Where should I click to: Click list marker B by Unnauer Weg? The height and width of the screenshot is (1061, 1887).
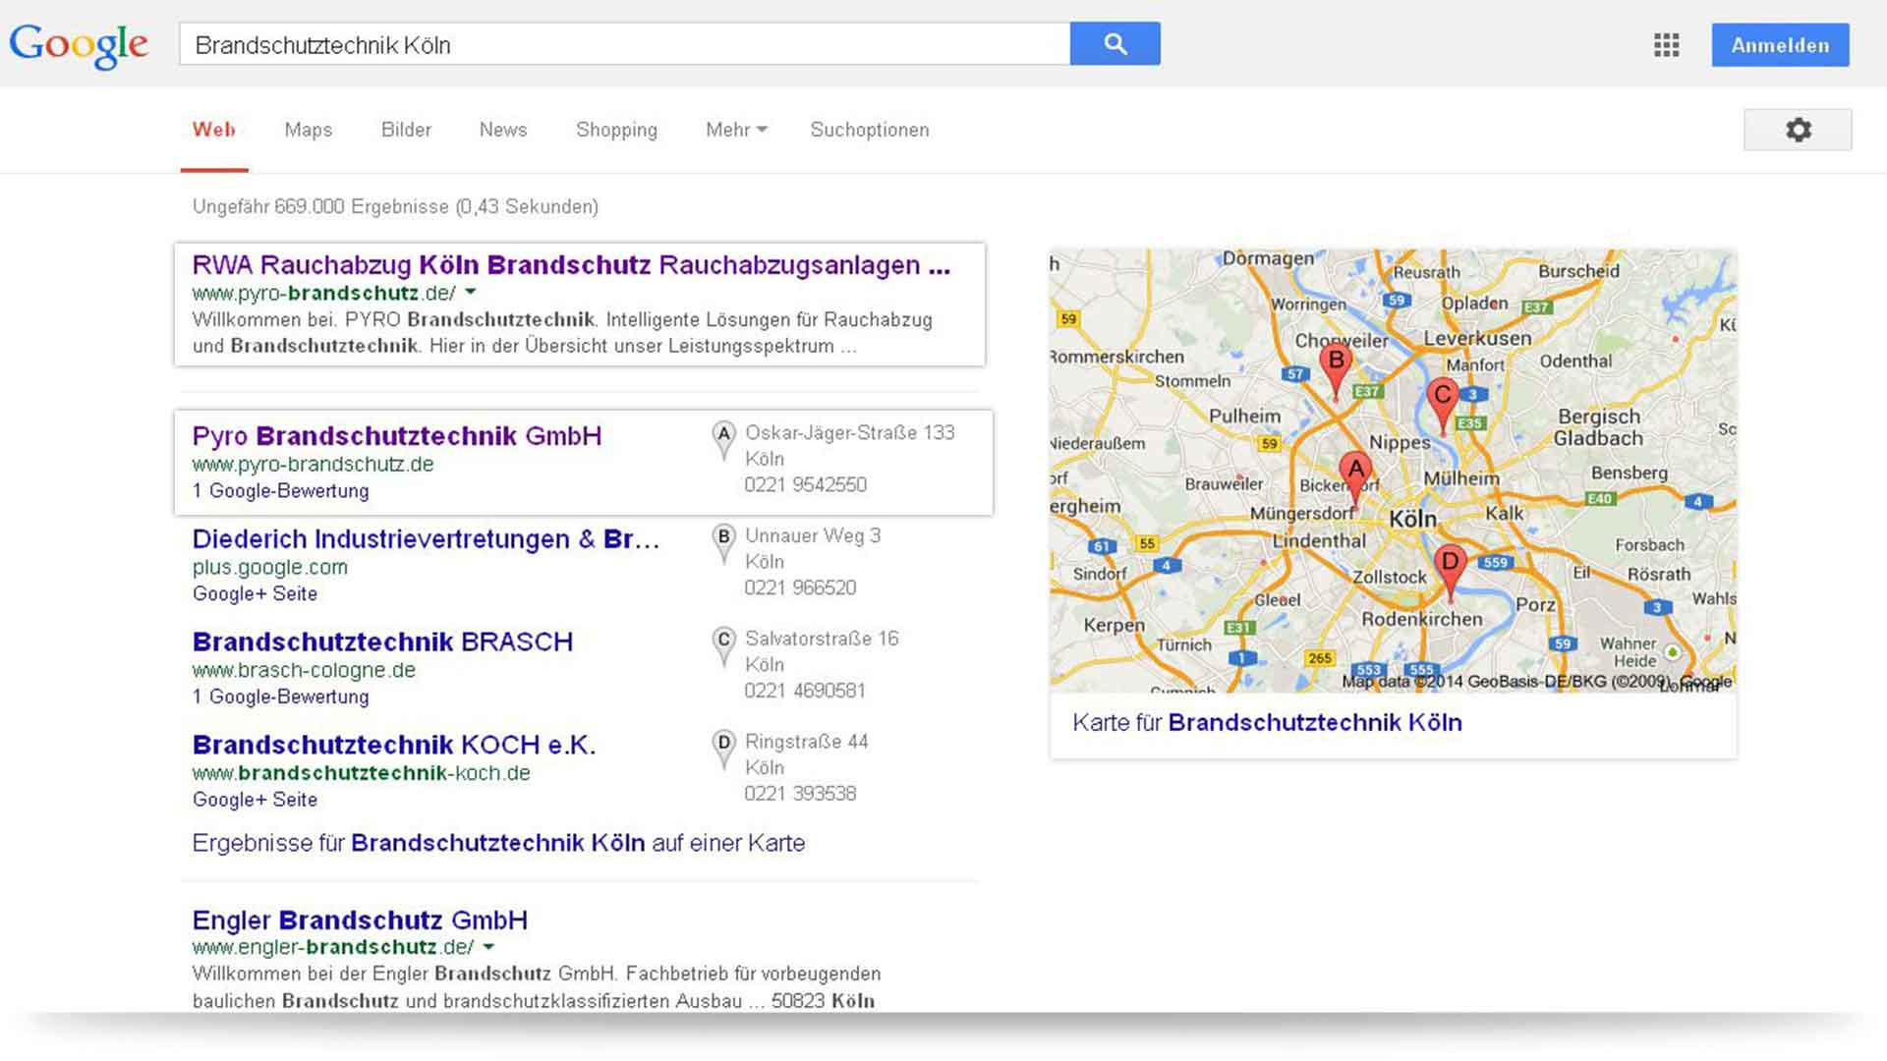(723, 543)
